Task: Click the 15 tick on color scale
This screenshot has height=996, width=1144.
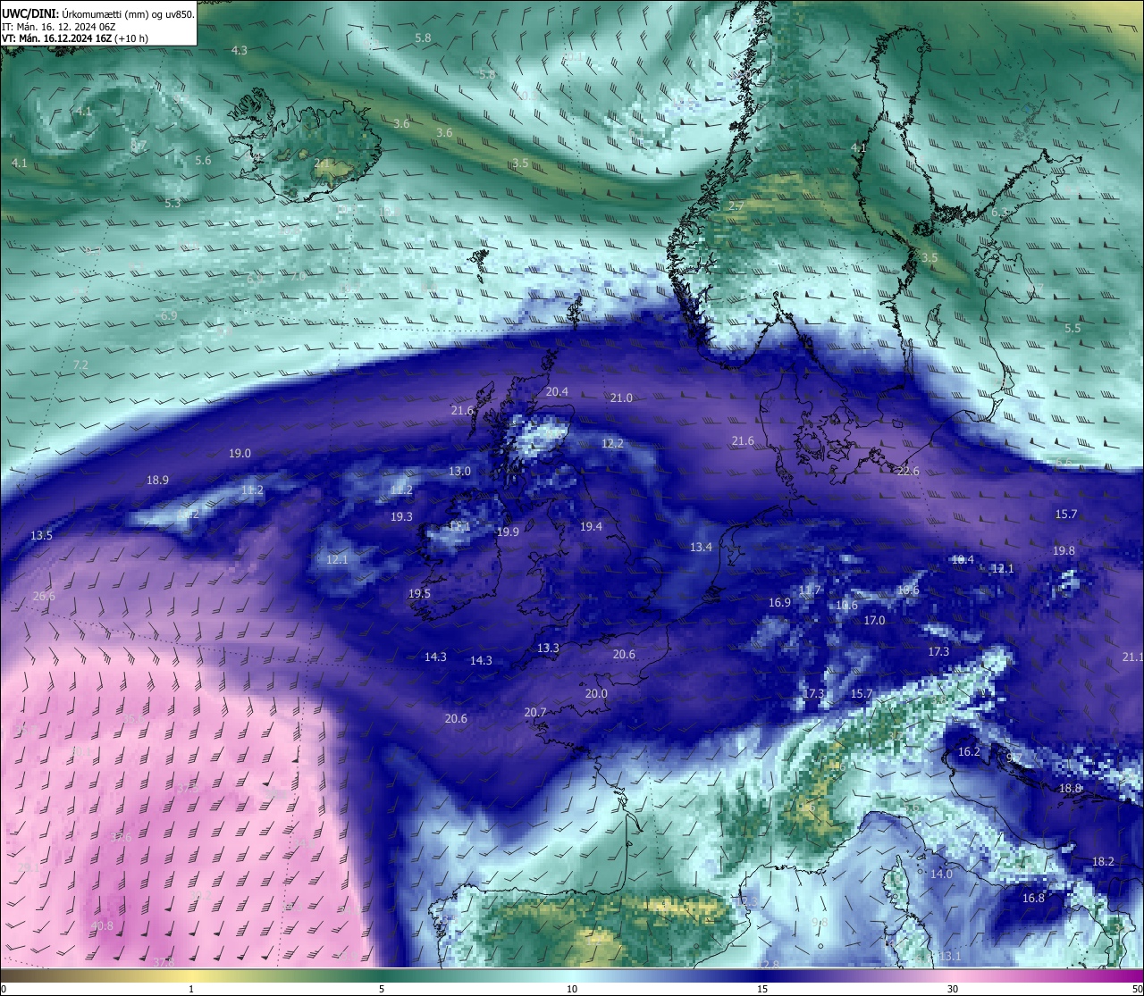Action: tap(762, 989)
